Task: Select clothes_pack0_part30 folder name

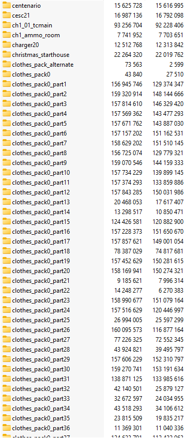Action: click(41, 369)
